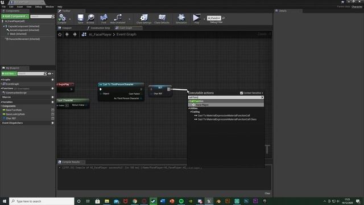Click the SET node exec output pin
The width and height of the screenshot is (364, 205).
click(x=169, y=89)
